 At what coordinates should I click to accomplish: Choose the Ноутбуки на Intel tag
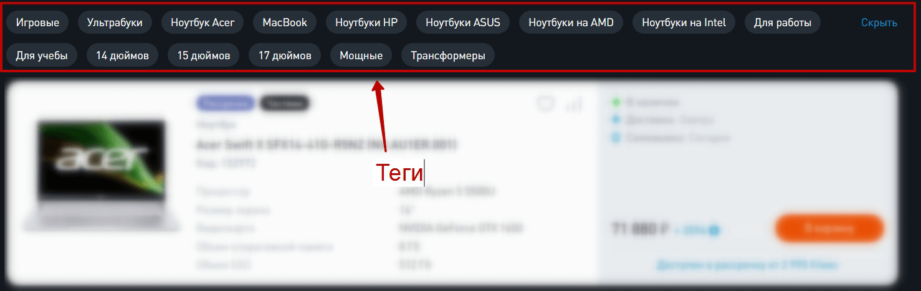coord(684,23)
